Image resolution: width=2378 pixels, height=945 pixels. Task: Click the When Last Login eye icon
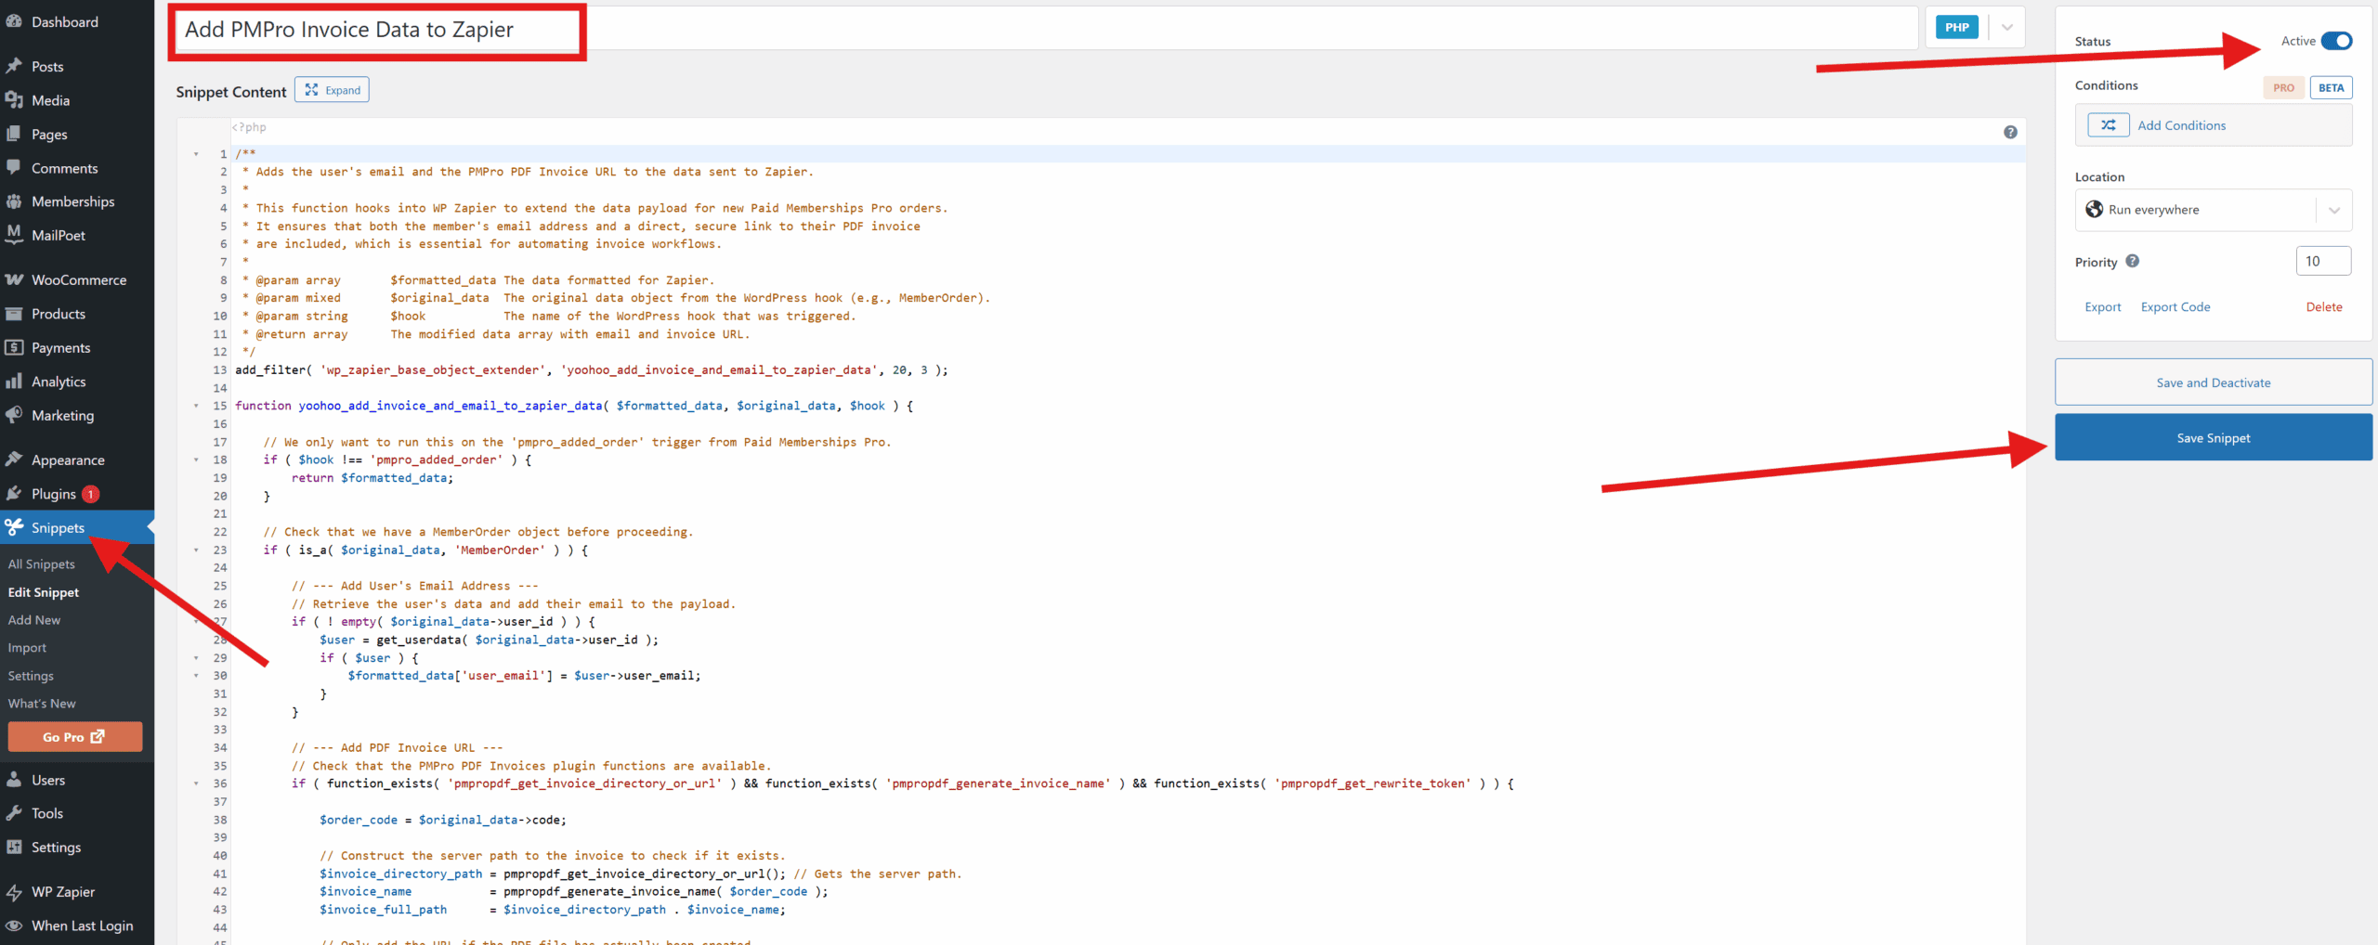[15, 926]
